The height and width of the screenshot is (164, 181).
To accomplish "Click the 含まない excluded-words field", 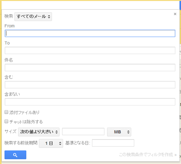I will tap(90, 102).
